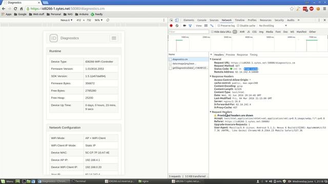Open the Nexus 6 device dropdown
Image resolution: width=328 pixels, height=184 pixels.
[x=66, y=20]
